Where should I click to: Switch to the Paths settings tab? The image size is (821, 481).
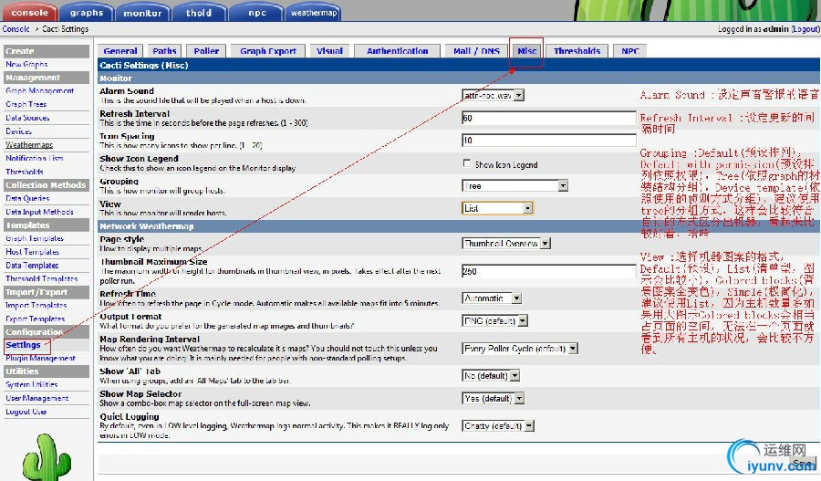[x=164, y=51]
